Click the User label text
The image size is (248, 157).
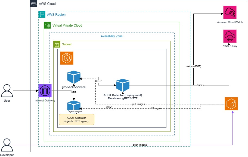click(7, 101)
